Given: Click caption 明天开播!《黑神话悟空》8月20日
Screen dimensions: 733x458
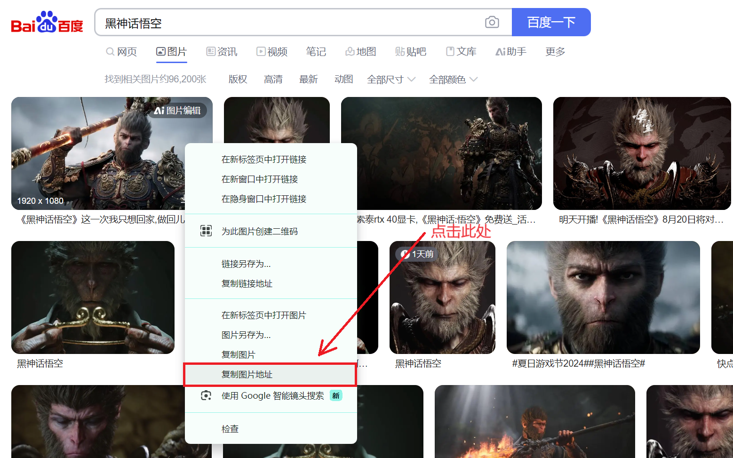Looking at the screenshot, I should [641, 220].
